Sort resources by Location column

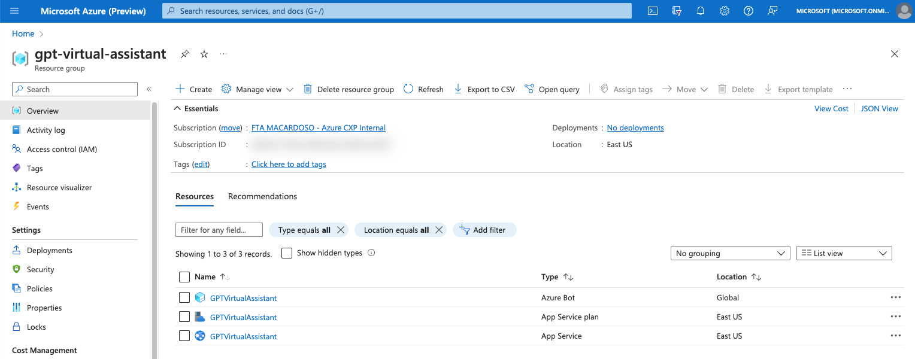739,277
